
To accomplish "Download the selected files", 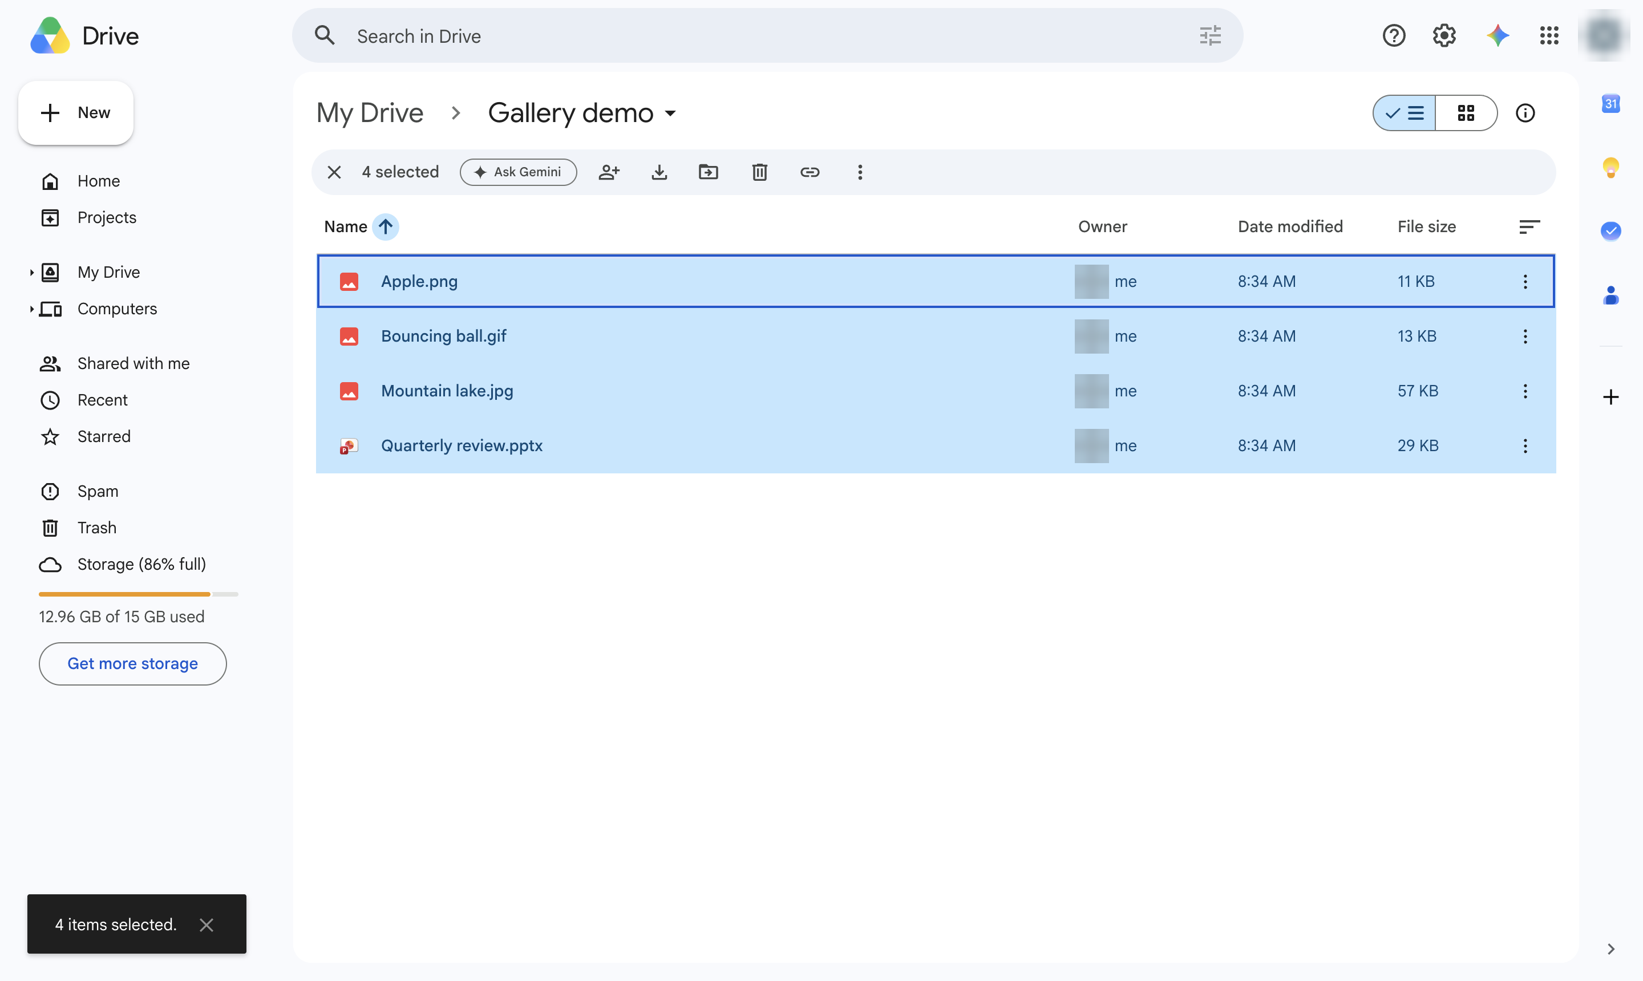I will pyautogui.click(x=658, y=172).
